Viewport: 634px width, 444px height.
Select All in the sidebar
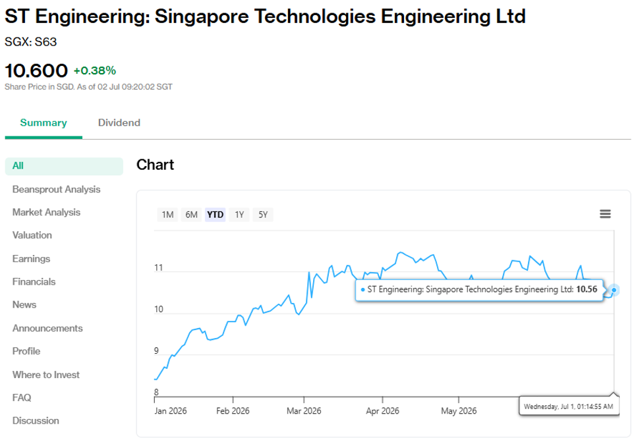click(64, 166)
